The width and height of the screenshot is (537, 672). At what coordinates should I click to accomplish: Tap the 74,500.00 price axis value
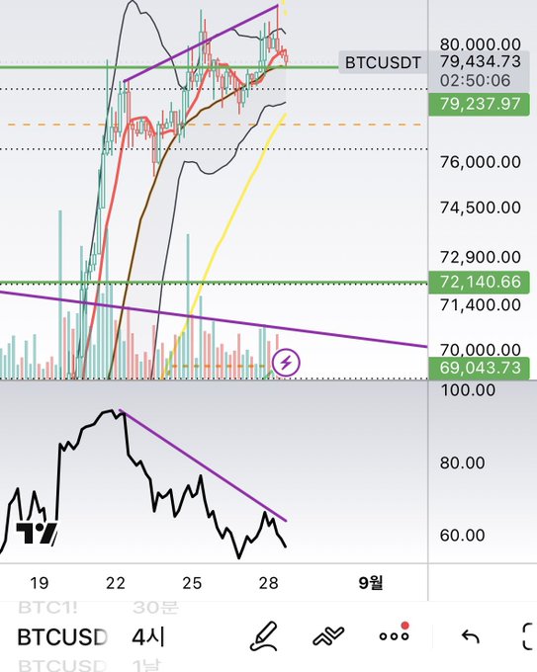coord(481,208)
